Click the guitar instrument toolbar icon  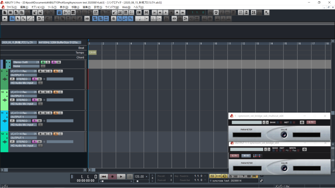(114, 13)
